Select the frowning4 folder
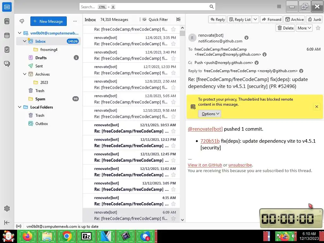Image resolution: width=324 pixels, height=243 pixels. pos(48,49)
